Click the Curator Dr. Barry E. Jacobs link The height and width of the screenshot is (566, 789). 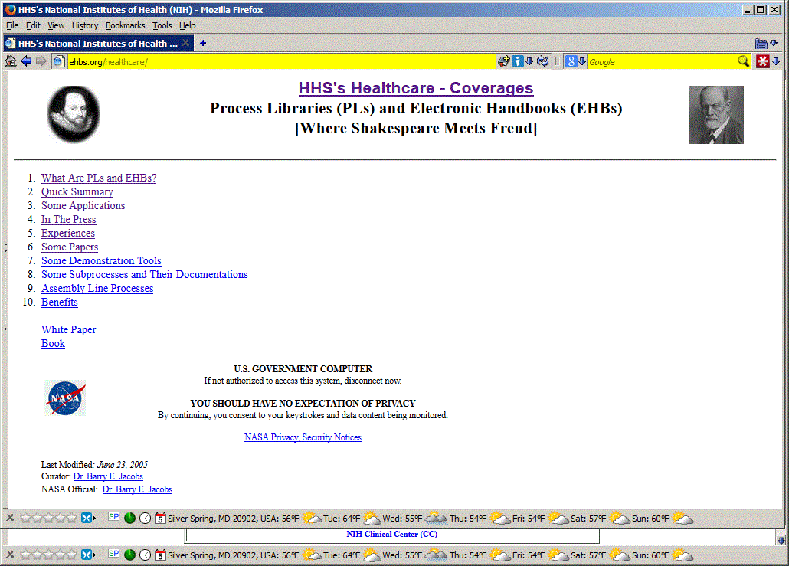108,476
